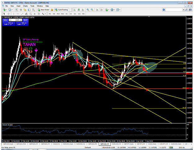
Task: Switch chart to Candlesticks mode
Action: coord(79,10)
